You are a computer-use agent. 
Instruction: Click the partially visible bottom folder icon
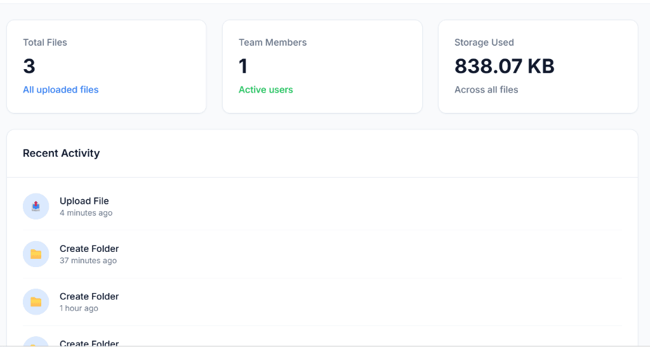pos(36,343)
